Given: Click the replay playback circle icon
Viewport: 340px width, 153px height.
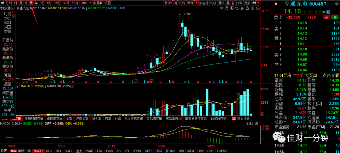Looking at the screenshot, I should click(232, 8).
